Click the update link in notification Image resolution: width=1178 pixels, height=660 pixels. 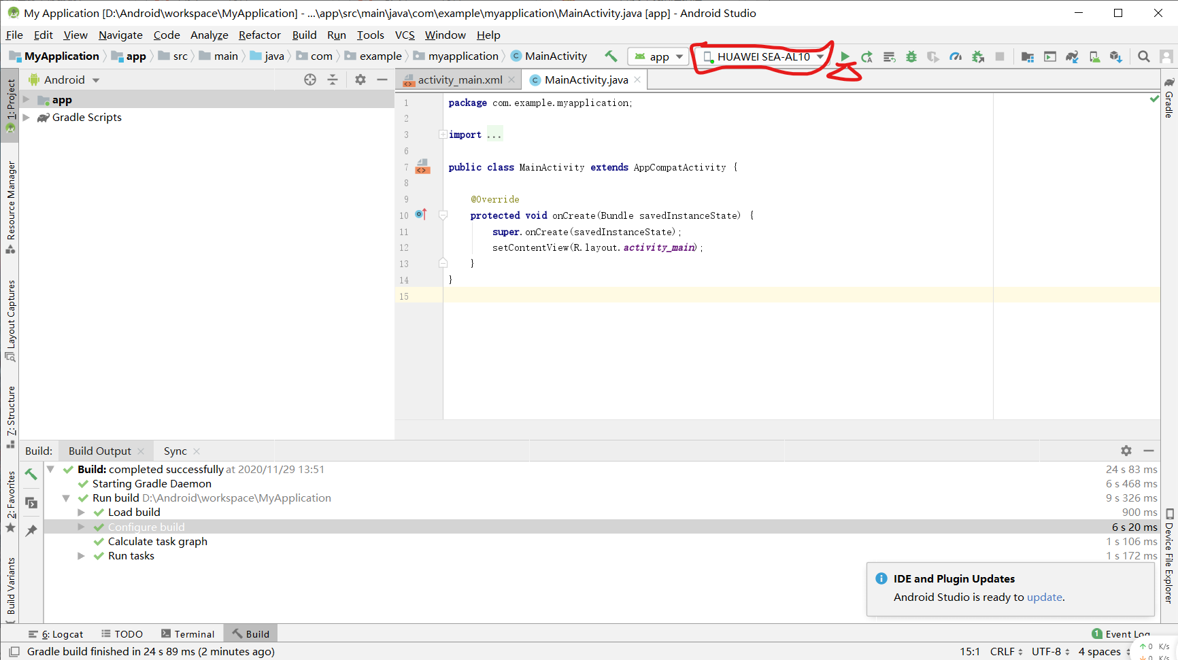[1044, 597]
